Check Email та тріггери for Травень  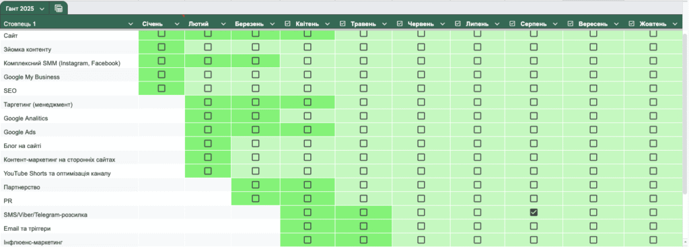click(363, 226)
